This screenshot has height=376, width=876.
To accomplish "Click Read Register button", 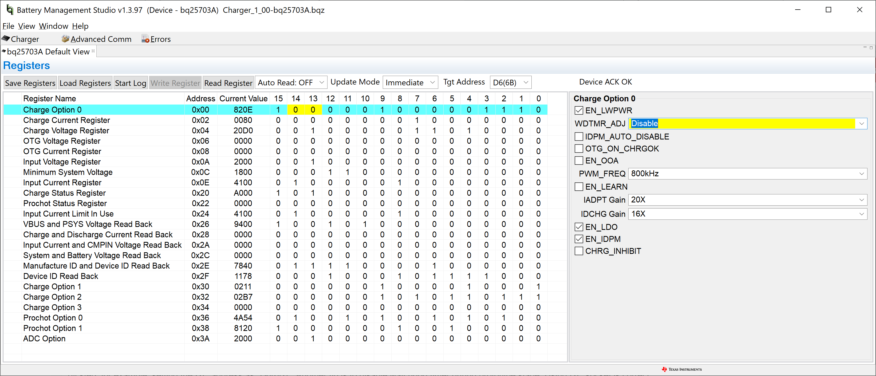I will point(228,83).
